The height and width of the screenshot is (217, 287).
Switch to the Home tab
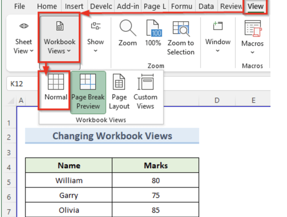click(x=47, y=6)
